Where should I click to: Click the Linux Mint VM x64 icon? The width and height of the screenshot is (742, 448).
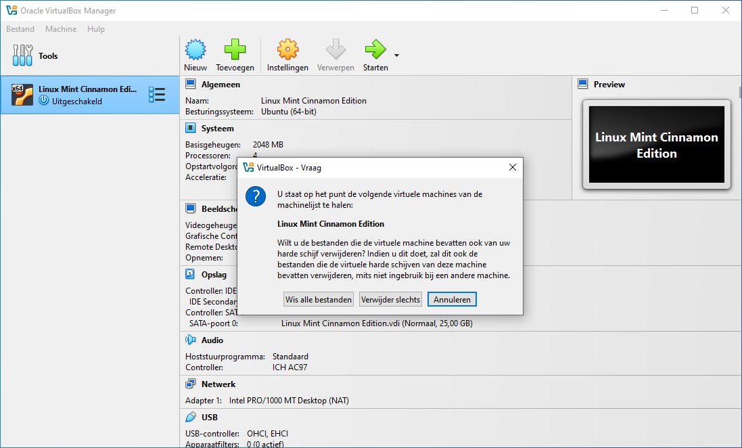(x=22, y=95)
